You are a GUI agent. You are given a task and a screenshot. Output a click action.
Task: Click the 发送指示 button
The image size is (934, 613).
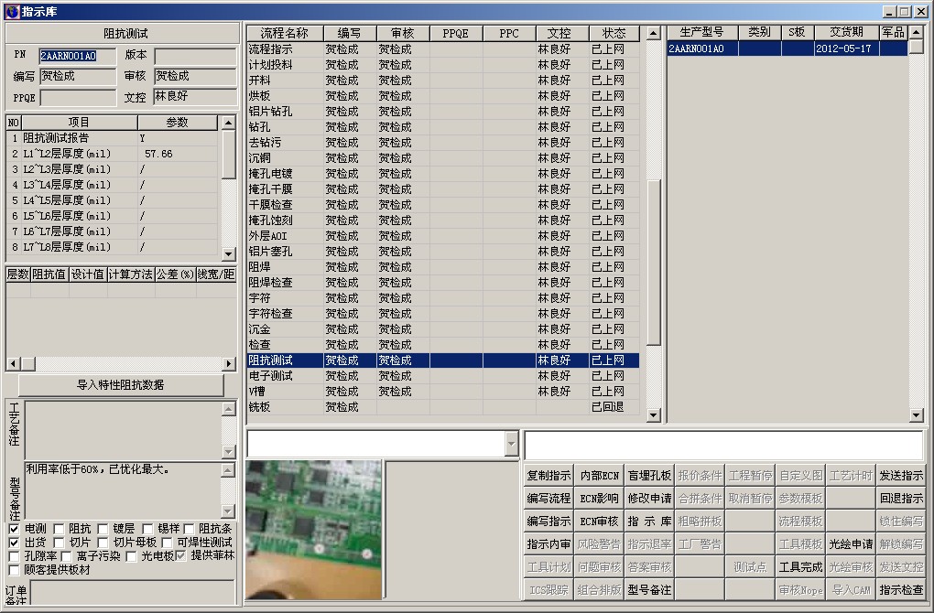tap(901, 476)
